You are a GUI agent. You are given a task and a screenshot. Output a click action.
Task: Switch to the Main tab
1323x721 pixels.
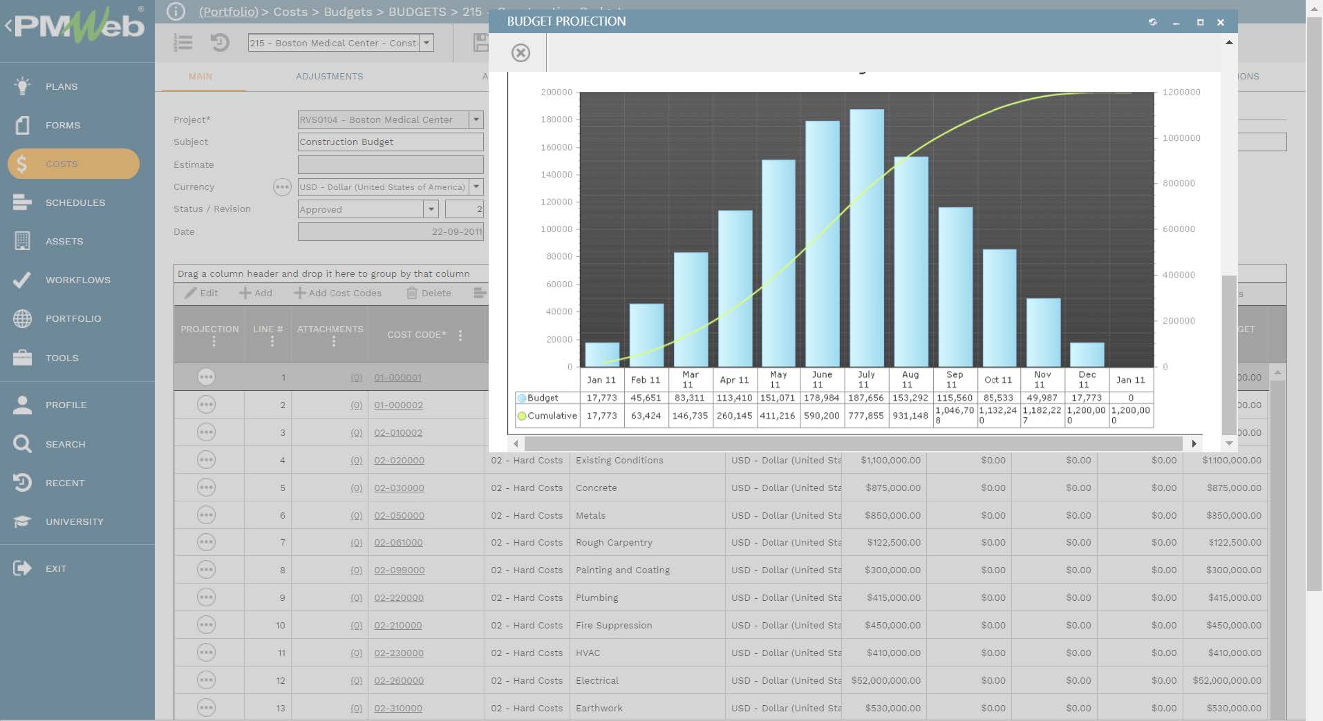point(200,76)
